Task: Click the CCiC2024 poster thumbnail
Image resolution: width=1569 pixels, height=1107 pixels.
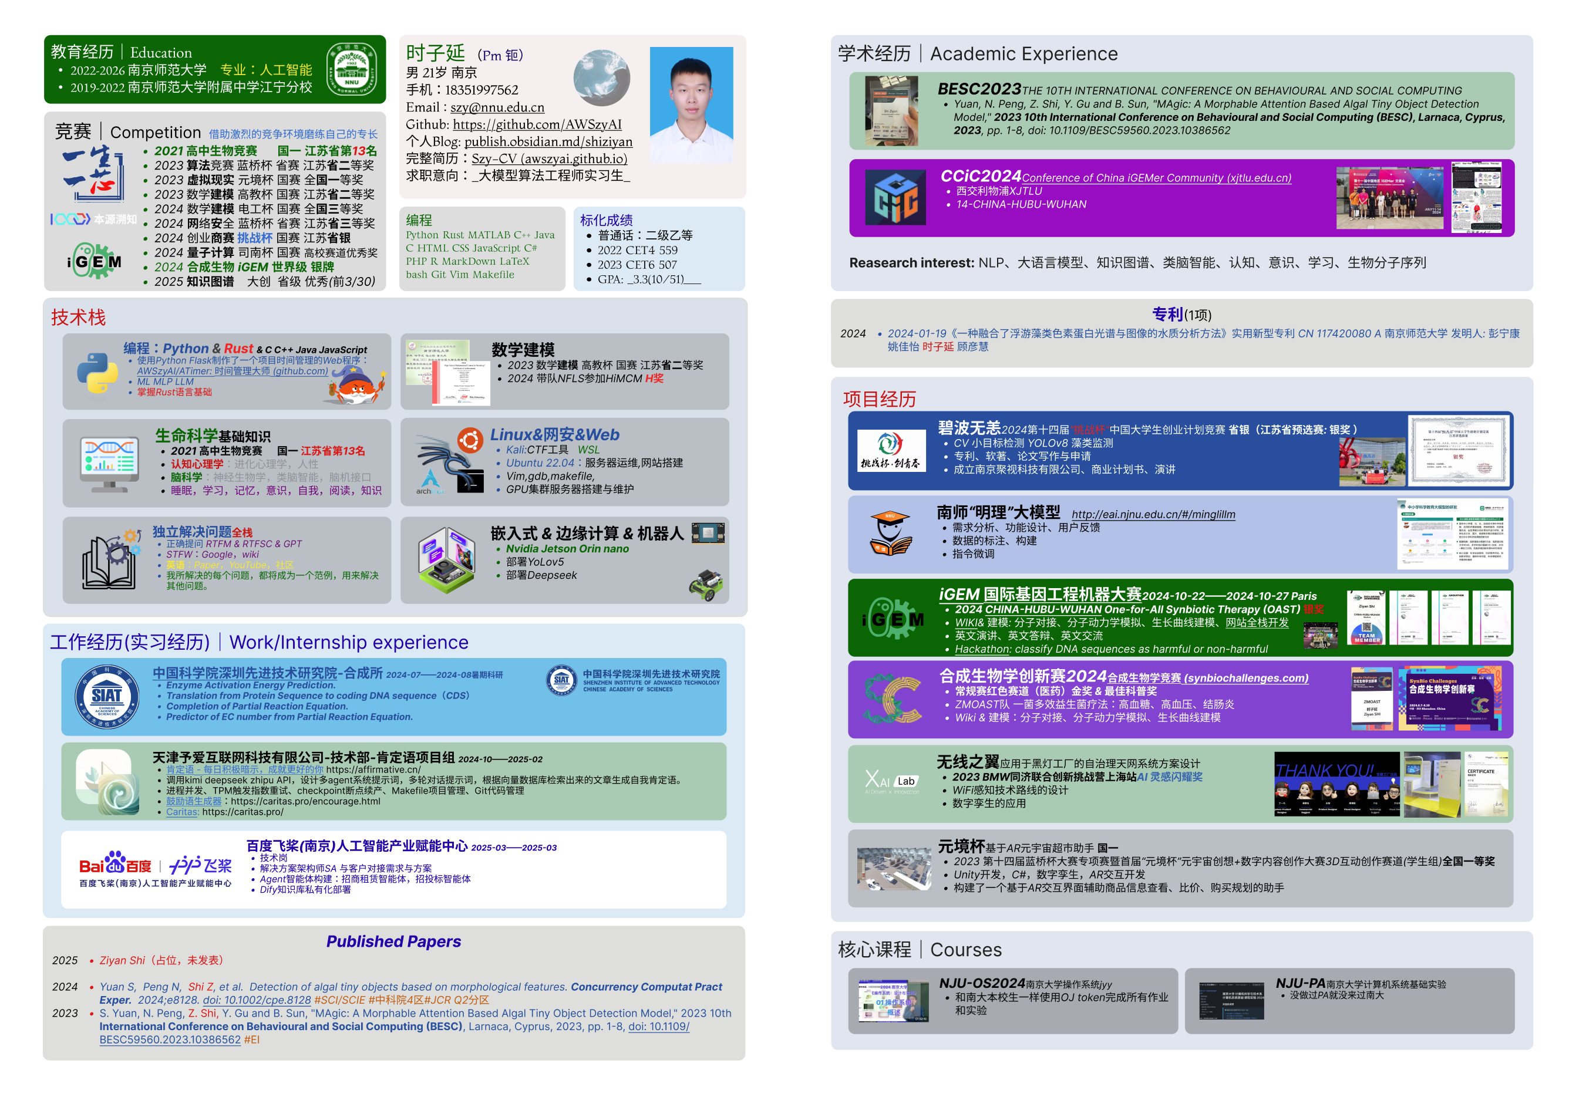Action: click(1477, 197)
